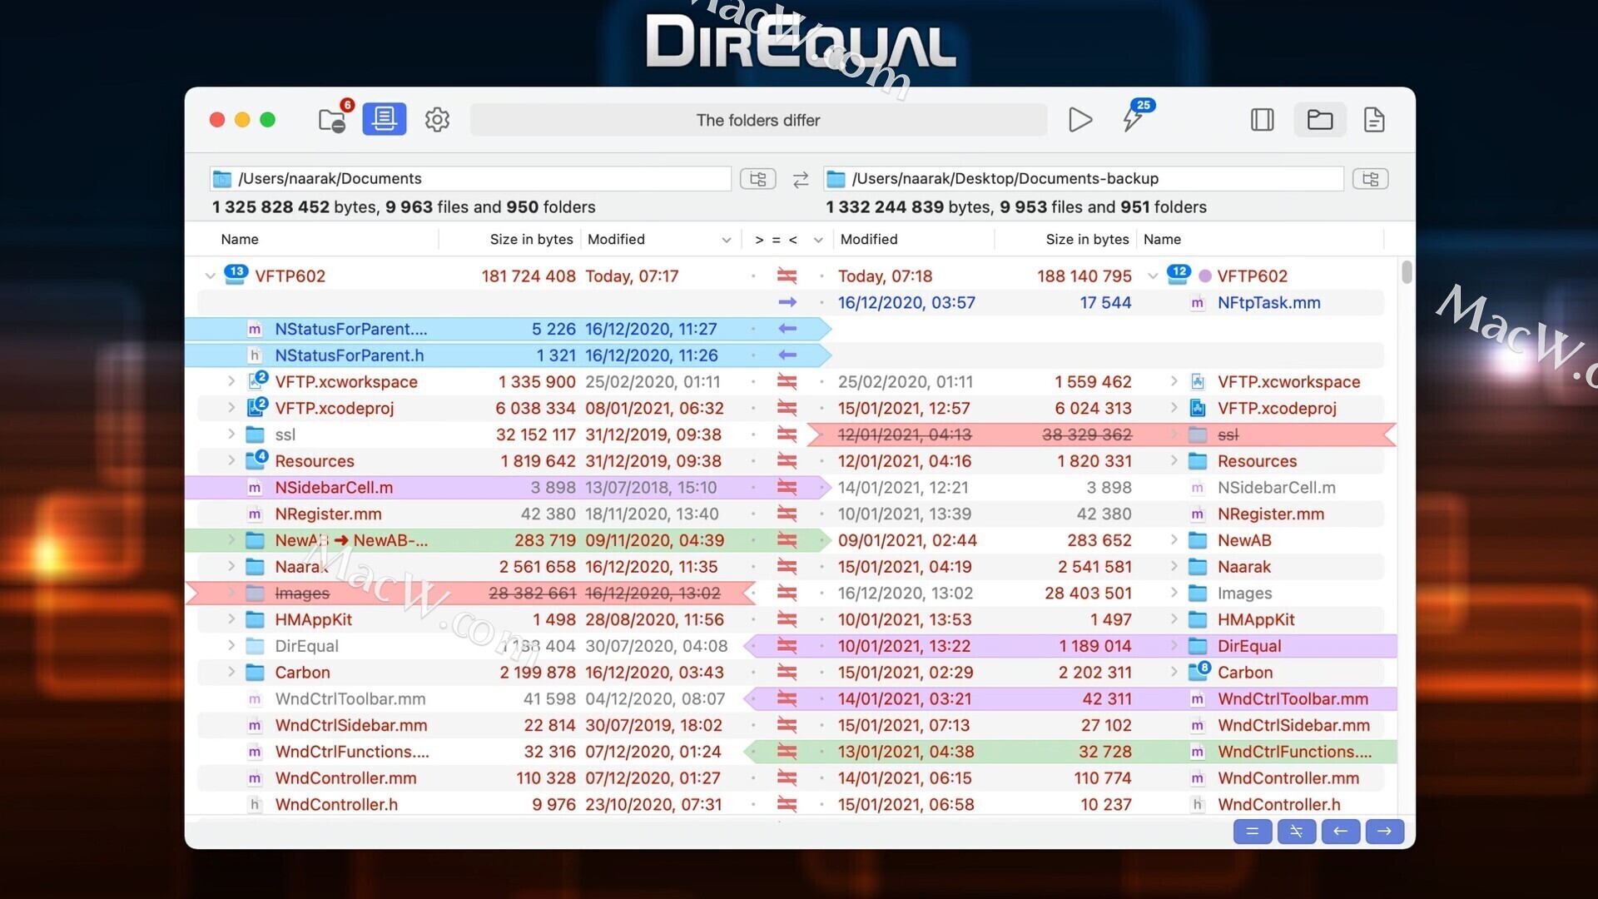Sort by right Name column header
Viewport: 1598px width, 899px height.
point(1162,240)
